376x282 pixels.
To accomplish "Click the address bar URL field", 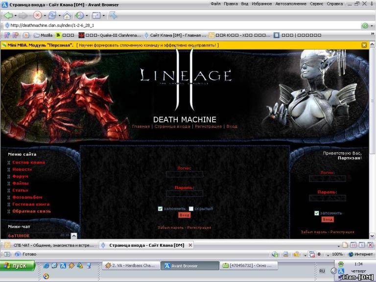I will click(x=182, y=25).
